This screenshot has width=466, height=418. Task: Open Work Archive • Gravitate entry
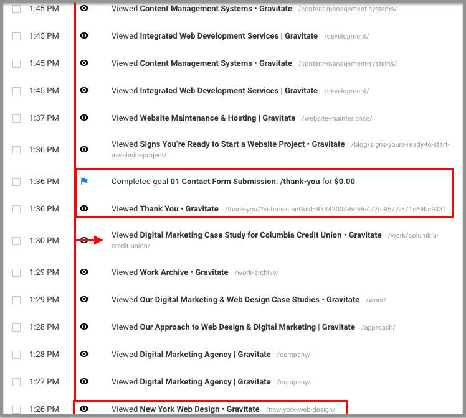click(x=184, y=272)
